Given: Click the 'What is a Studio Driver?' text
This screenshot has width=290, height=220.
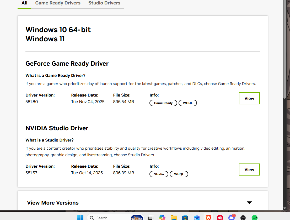Looking at the screenshot, I should (49, 140).
